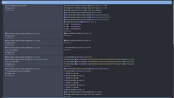174x98 pixels.
Task: Select the "Joey Splat" animation parameter
Action: [x=88, y=57]
